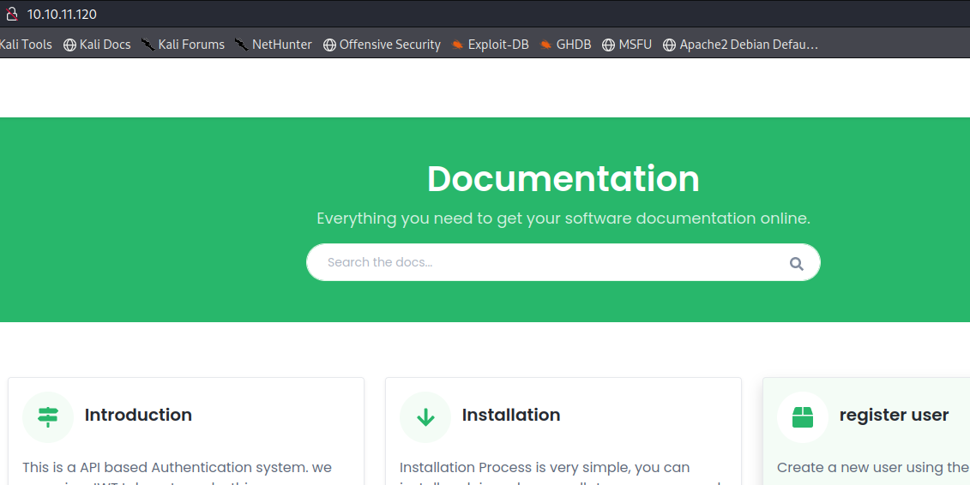Open the Kali Tools bookmark

click(26, 45)
